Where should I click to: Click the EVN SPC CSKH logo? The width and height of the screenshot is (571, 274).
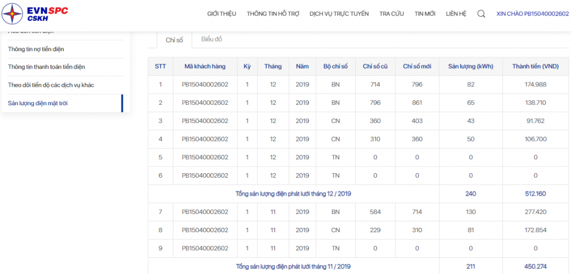[35, 14]
